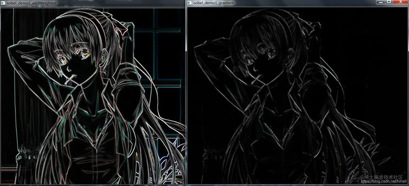Click the OpenCV icon in sobel_demo1_addWeighted title bar
The image size is (409, 186).
tap(3, 3)
